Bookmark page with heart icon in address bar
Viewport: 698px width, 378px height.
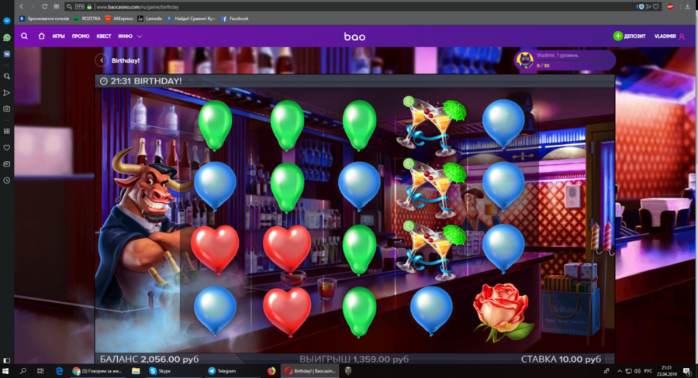[655, 7]
